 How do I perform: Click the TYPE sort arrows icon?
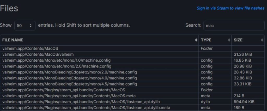pyautogui.click(x=229, y=40)
